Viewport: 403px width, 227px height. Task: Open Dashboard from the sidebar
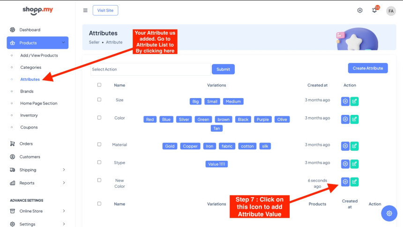tap(30, 30)
